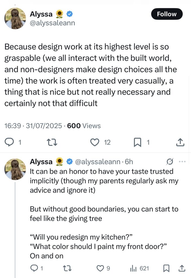
Task: Follow Alyssa's account
Action: [167, 14]
